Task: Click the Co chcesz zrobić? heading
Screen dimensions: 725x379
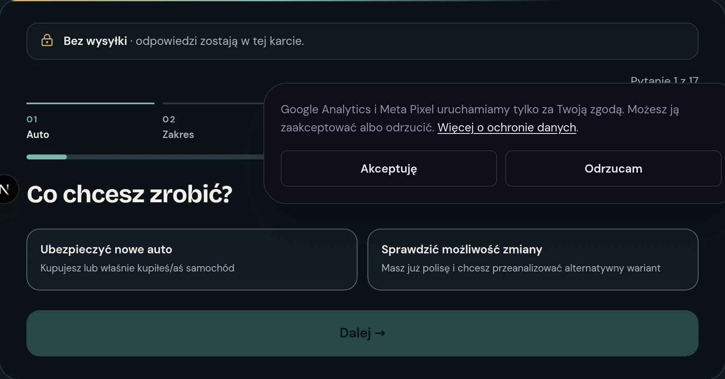Action: click(x=130, y=194)
